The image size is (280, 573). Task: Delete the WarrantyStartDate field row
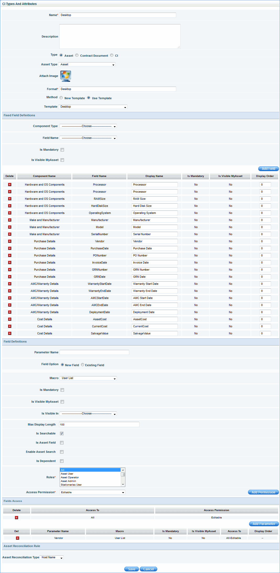10,284
